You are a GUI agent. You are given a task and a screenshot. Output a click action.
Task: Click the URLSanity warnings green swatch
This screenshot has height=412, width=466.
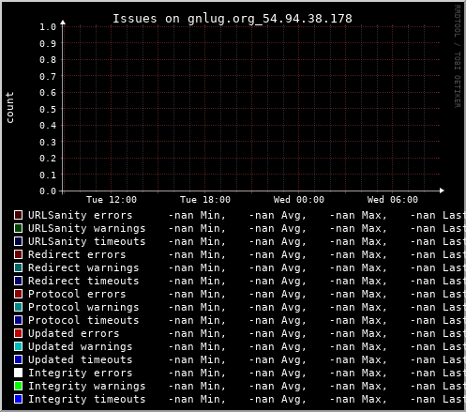pyautogui.click(x=19, y=228)
